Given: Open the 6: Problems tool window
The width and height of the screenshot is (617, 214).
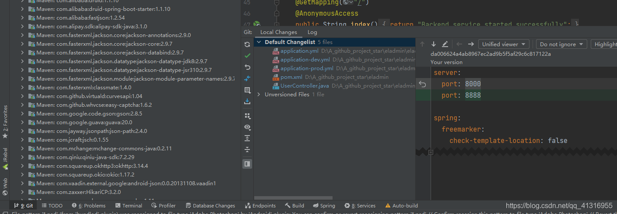Looking at the screenshot, I should click(x=88, y=206).
